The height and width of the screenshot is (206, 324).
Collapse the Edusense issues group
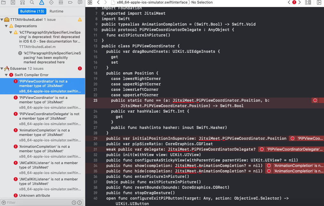point(2,68)
